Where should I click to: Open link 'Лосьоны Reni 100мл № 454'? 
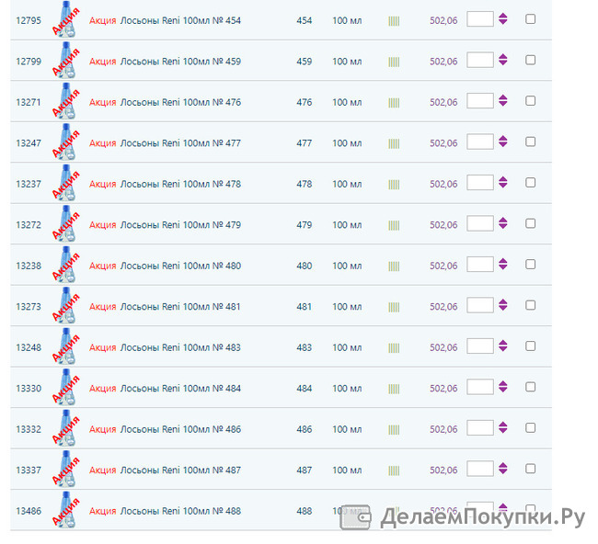[x=180, y=20]
